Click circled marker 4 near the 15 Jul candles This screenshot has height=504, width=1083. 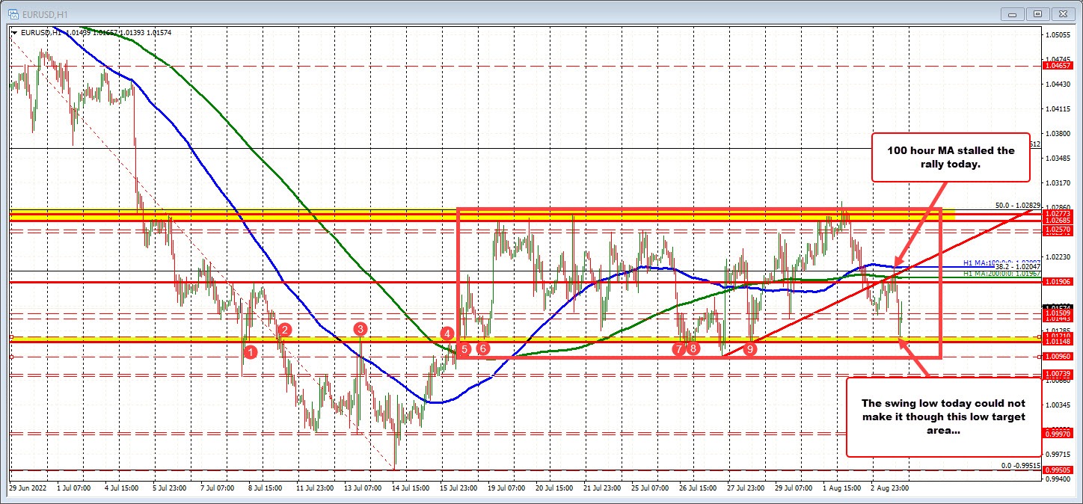pos(446,334)
